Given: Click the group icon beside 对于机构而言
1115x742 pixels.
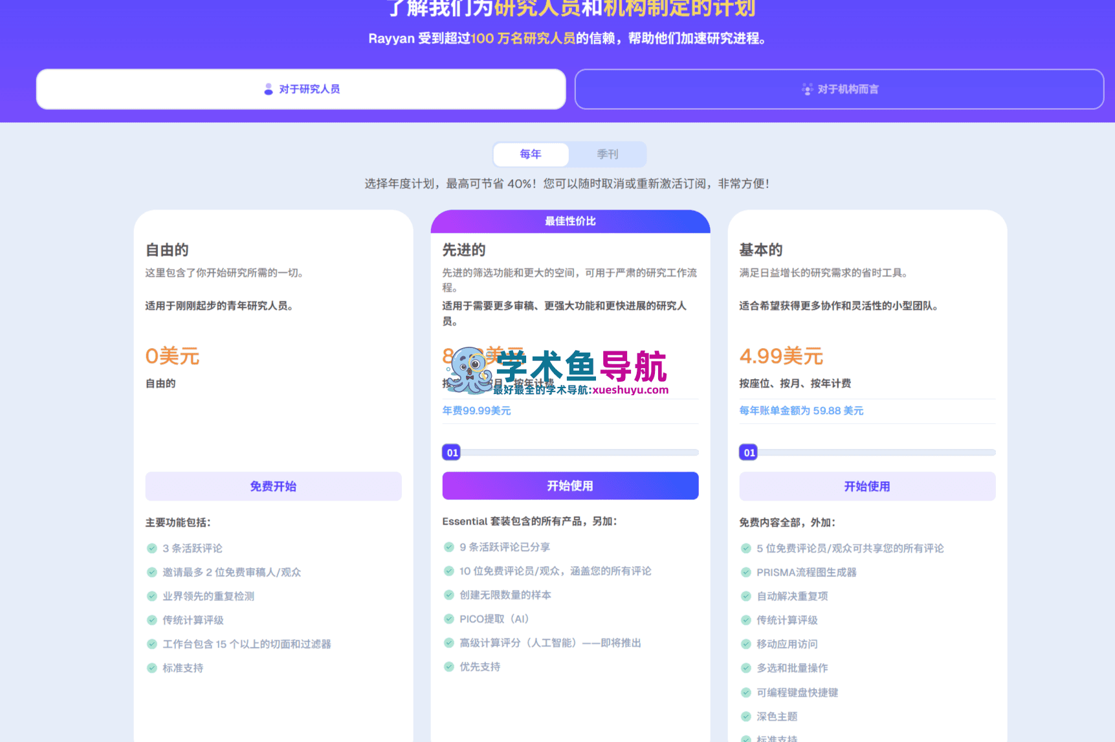Looking at the screenshot, I should (x=807, y=89).
